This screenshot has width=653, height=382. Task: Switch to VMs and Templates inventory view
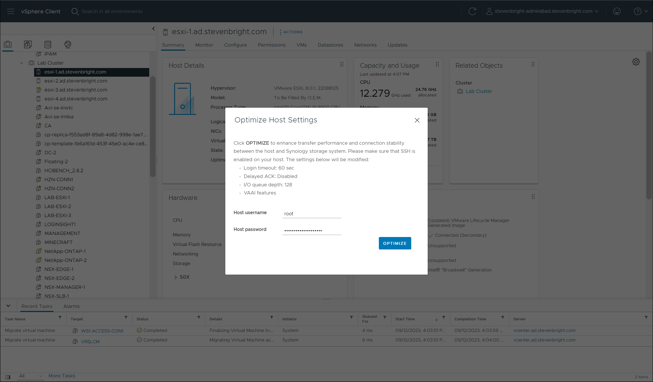28,44
